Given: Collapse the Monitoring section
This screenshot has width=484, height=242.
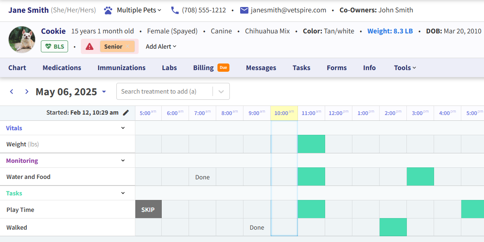Looking at the screenshot, I should coord(123,160).
